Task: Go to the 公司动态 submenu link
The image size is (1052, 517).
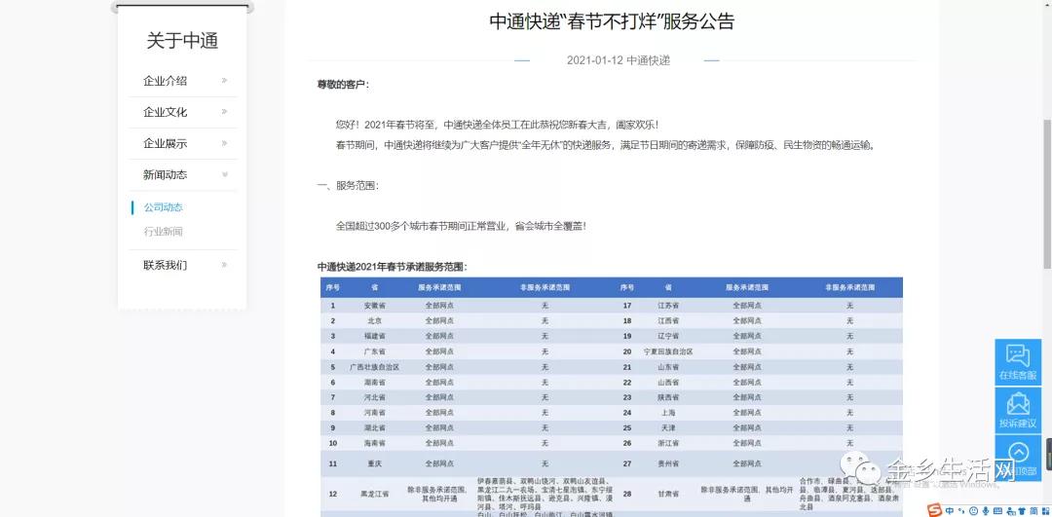Action: [163, 207]
